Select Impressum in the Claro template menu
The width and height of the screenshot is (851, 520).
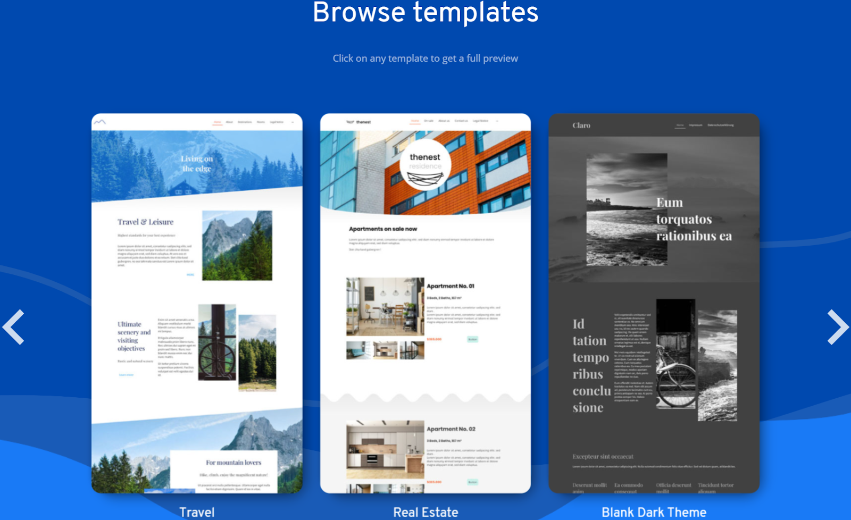point(695,125)
